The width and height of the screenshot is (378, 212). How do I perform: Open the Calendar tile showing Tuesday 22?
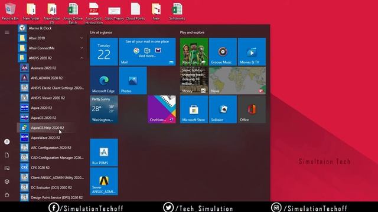pos(104,52)
